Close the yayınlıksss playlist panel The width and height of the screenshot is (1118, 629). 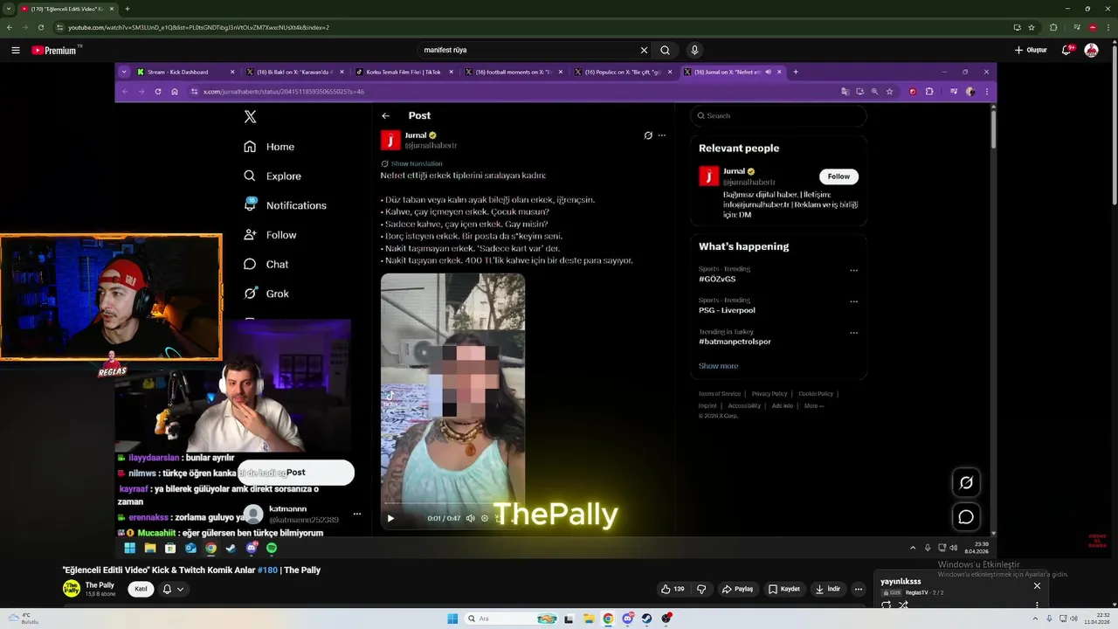[x=1037, y=585]
